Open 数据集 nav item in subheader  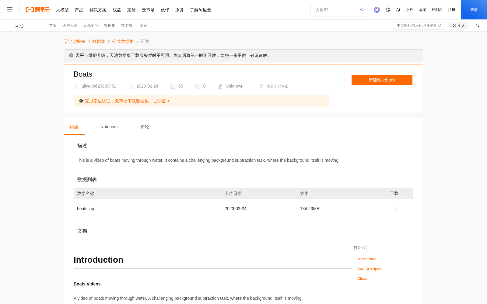[x=110, y=26]
